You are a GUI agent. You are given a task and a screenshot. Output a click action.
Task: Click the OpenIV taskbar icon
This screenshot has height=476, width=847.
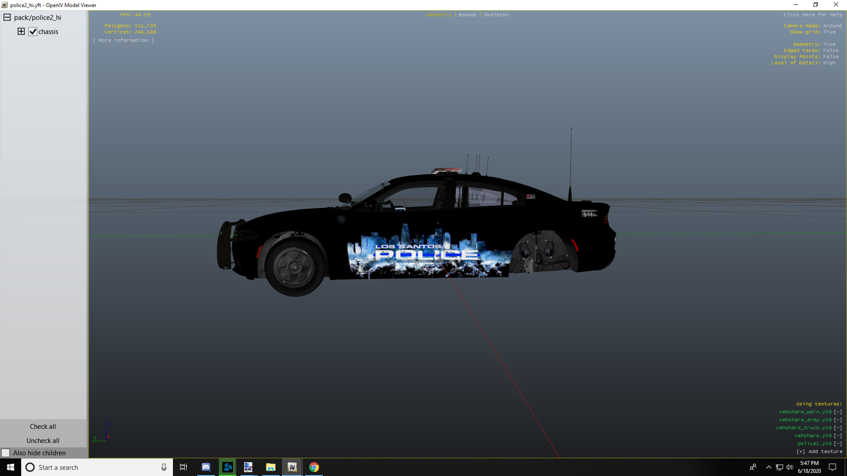click(292, 467)
